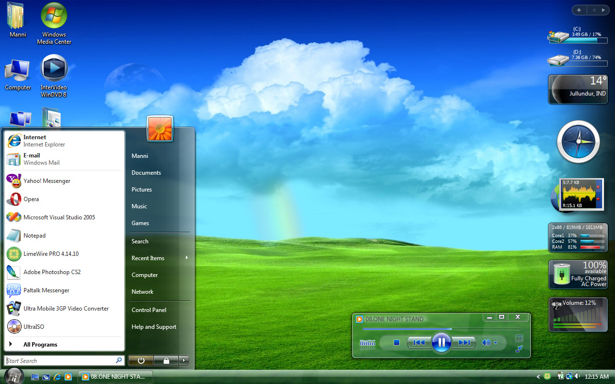Open Documents from Start menu
Screen dimensions: 615x384
pos(160,173)
